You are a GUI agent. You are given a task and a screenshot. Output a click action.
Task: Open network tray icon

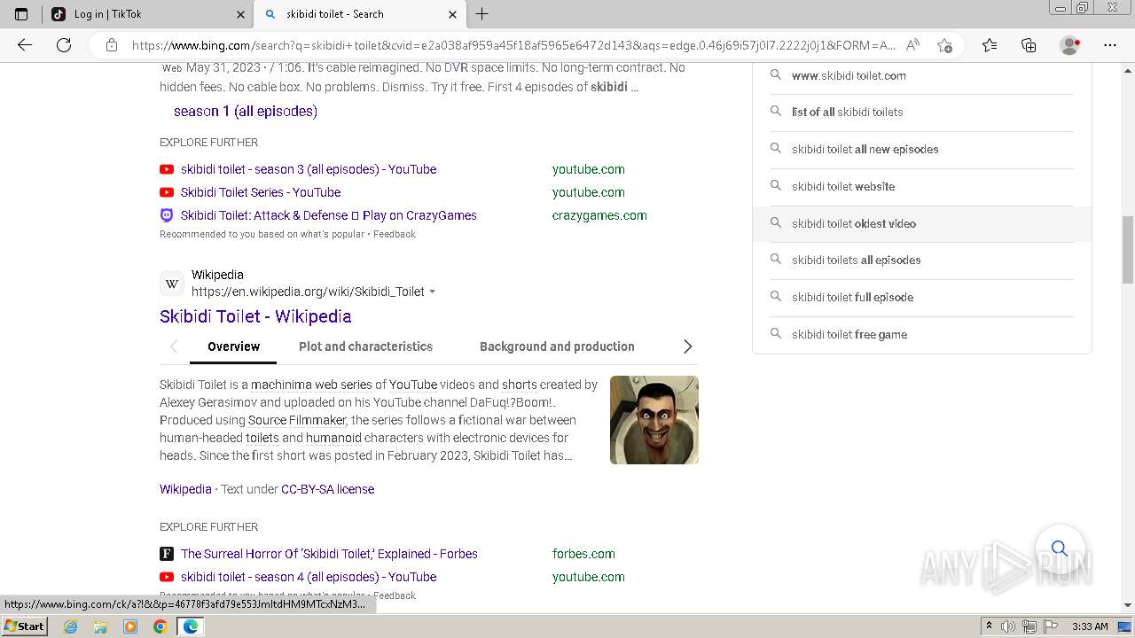pos(1029,626)
